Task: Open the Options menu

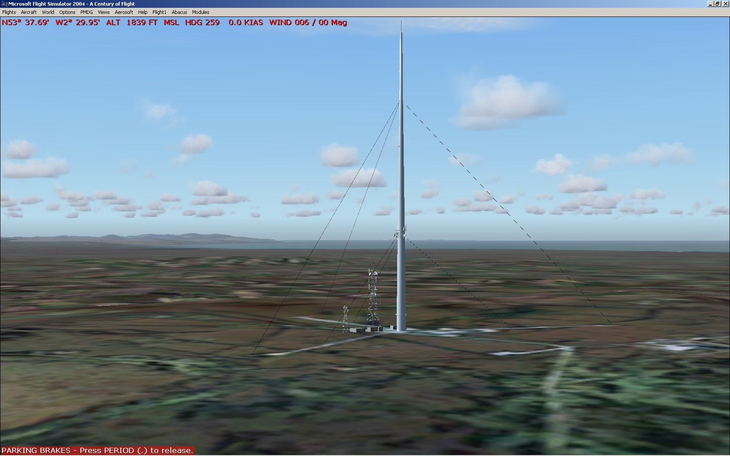Action: (x=67, y=12)
